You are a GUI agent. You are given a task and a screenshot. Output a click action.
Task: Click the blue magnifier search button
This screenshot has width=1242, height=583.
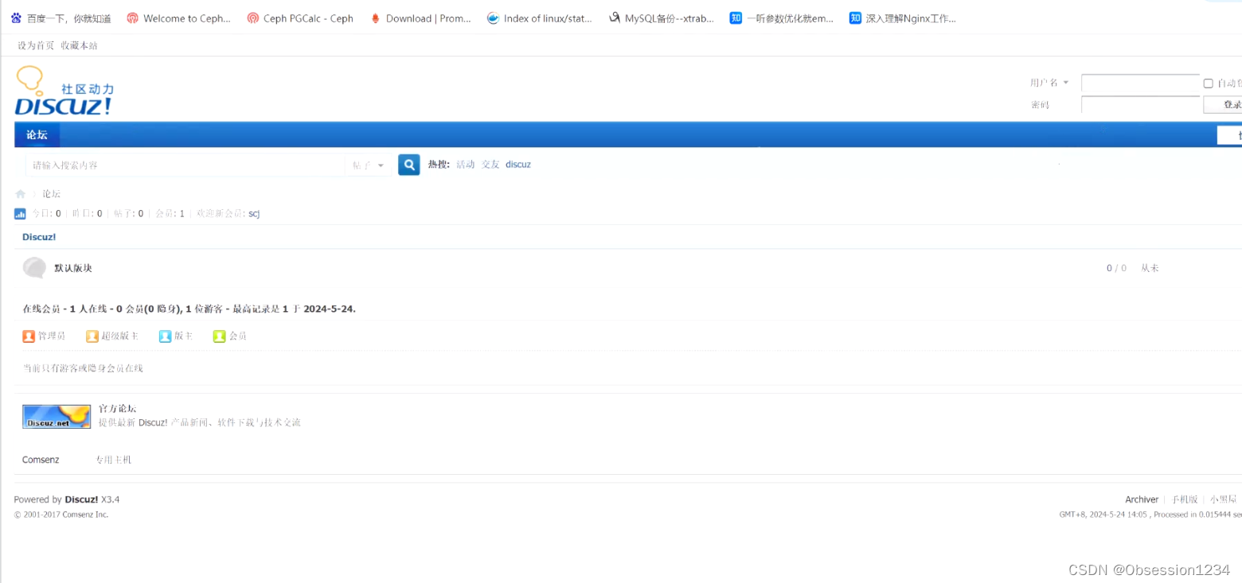coord(409,165)
